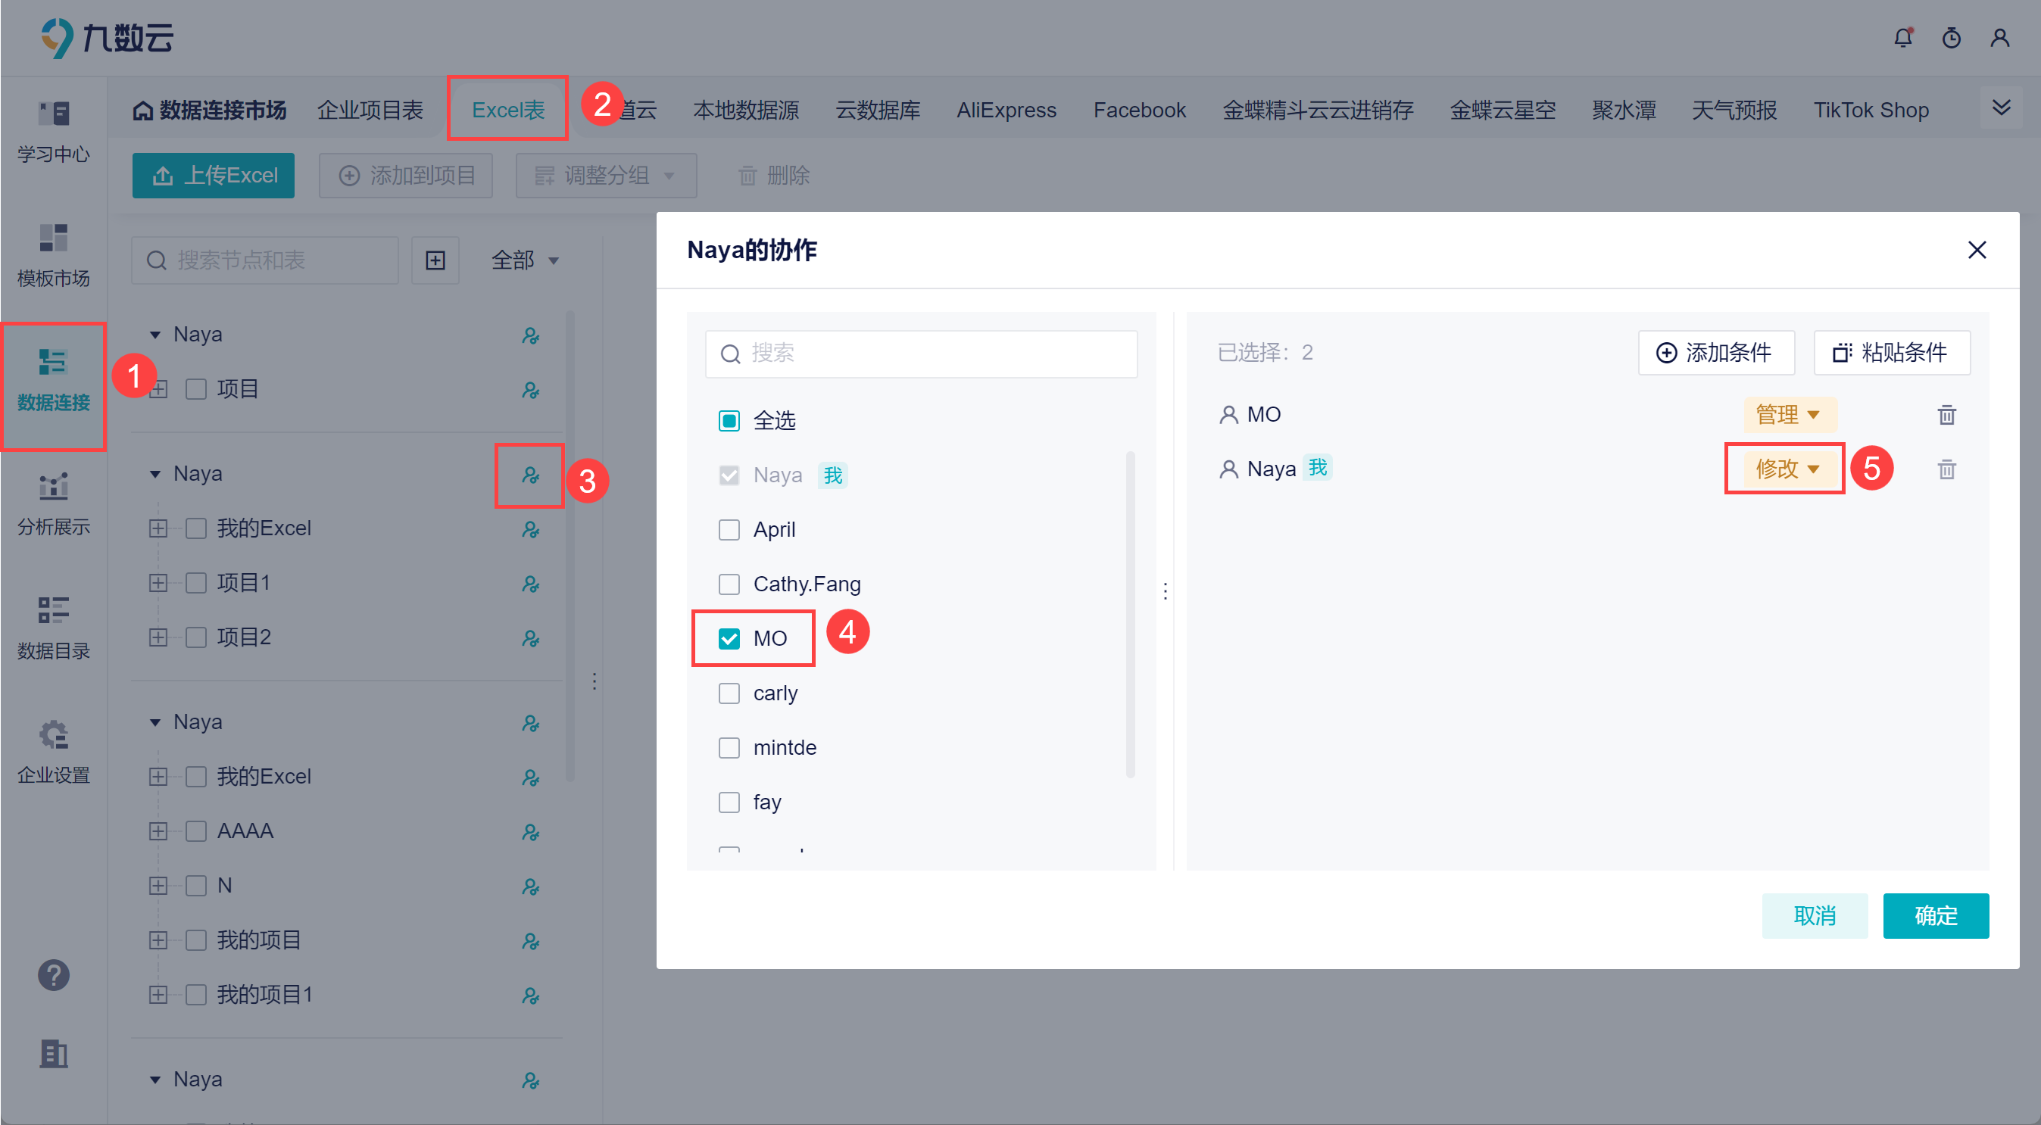Click the dialog panel splitter handle

pyautogui.click(x=1165, y=591)
